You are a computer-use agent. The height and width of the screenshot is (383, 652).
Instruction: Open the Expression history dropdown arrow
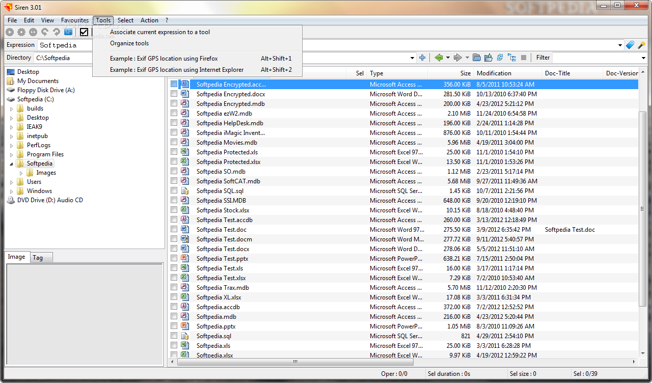pos(620,45)
